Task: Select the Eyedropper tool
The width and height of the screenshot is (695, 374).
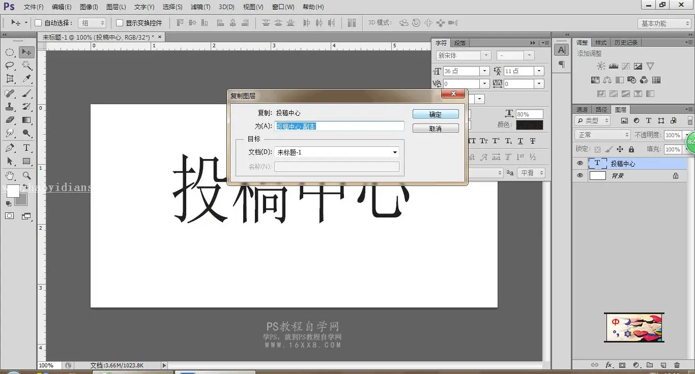Action: coord(26,79)
